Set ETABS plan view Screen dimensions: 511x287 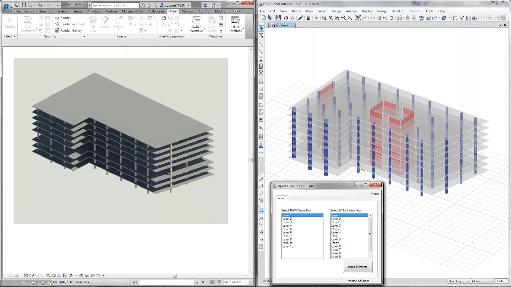pyautogui.click(x=379, y=18)
